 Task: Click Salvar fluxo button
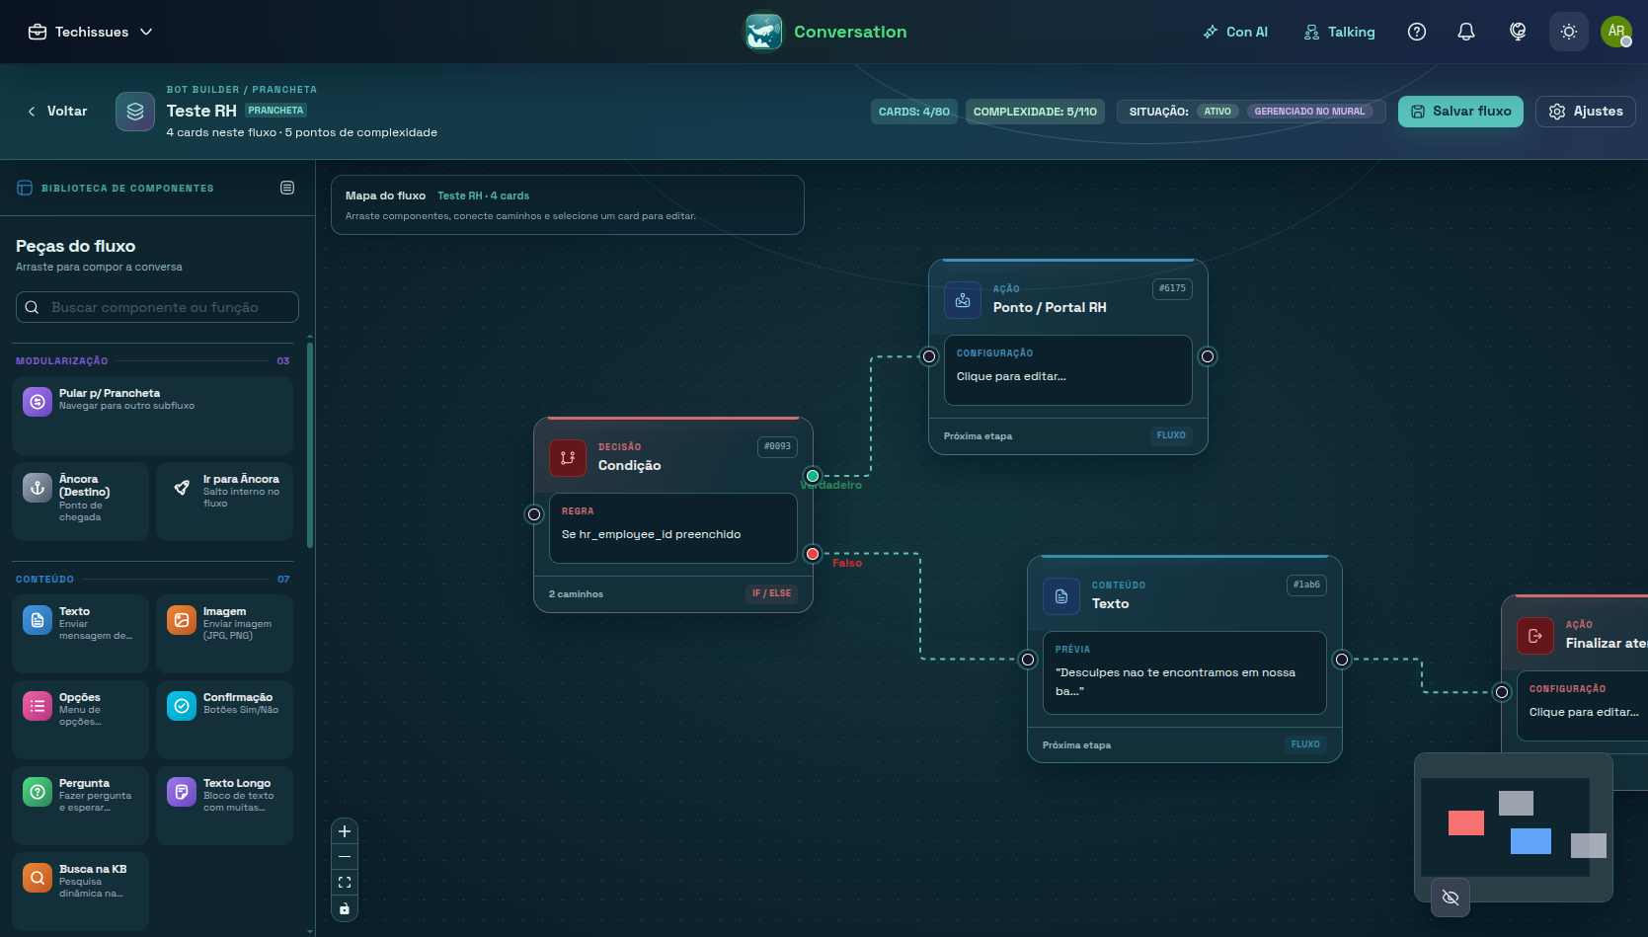coord(1460,112)
